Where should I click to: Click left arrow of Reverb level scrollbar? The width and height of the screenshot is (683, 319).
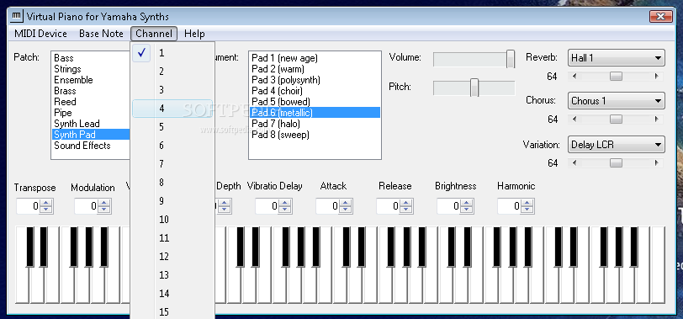coord(574,77)
